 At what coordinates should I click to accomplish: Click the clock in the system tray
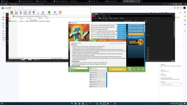(x=181, y=104)
